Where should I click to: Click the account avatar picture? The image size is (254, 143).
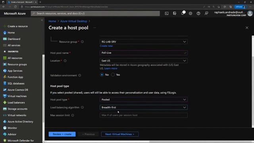click(250, 14)
